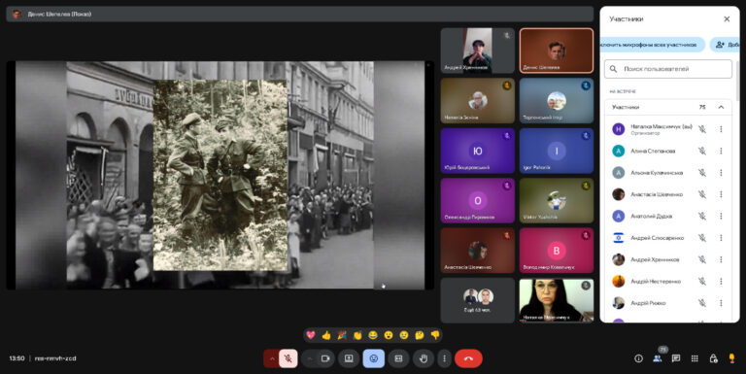The height and width of the screenshot is (374, 746).
Task: Open the activities grid icon
Action: (x=695, y=358)
